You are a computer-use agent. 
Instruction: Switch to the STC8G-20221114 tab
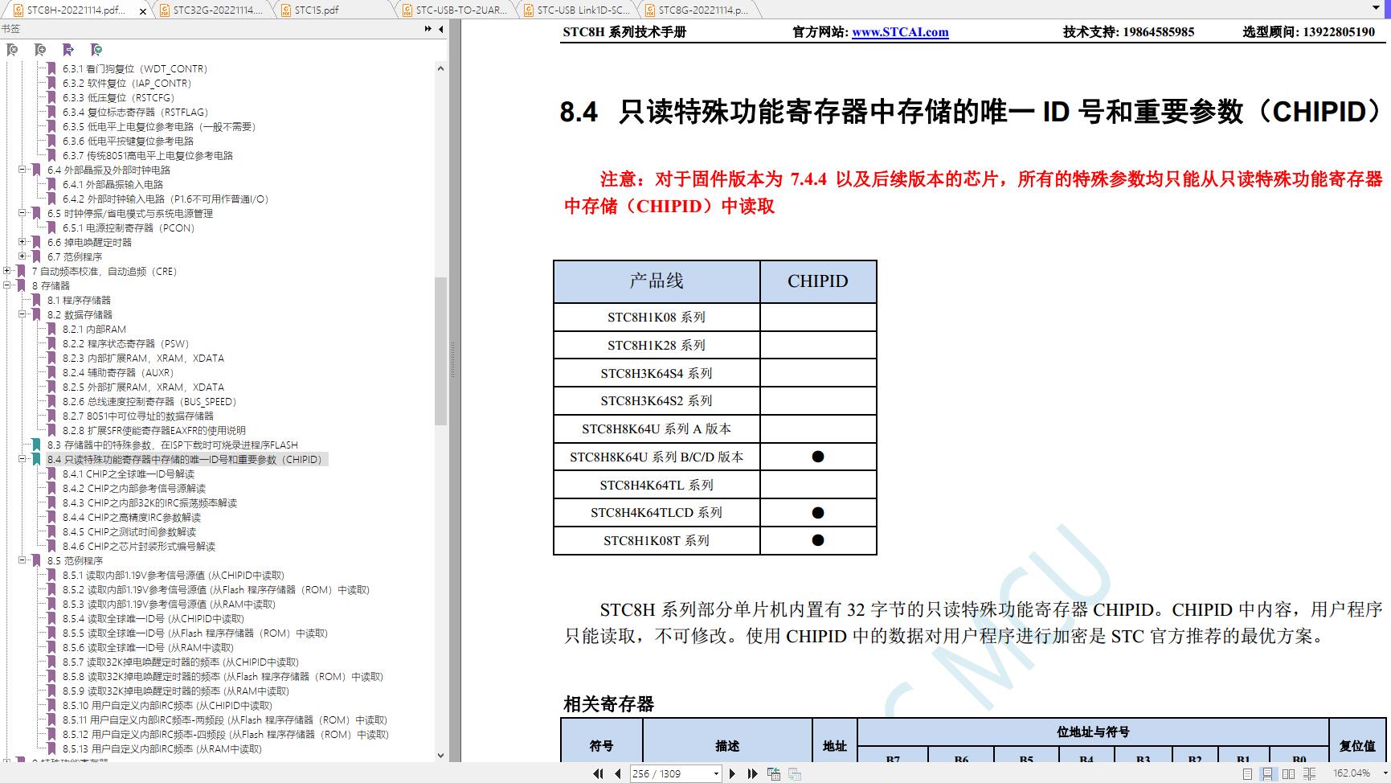(702, 10)
